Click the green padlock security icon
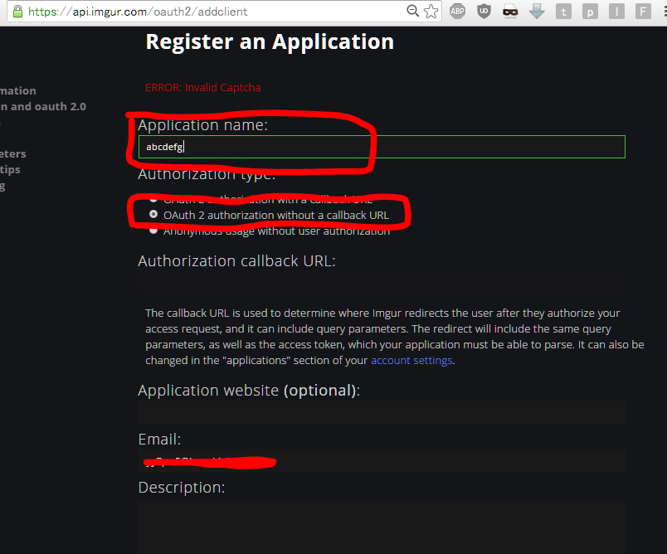 pyautogui.click(x=17, y=12)
